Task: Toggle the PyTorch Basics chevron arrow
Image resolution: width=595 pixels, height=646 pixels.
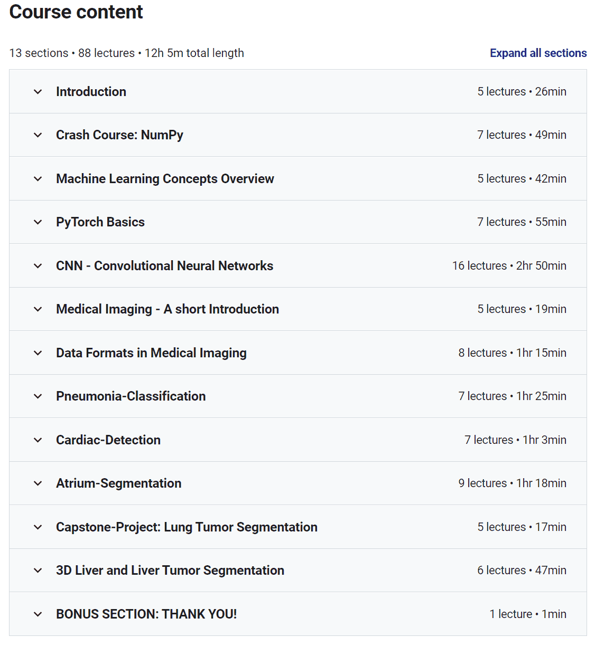Action: point(38,222)
